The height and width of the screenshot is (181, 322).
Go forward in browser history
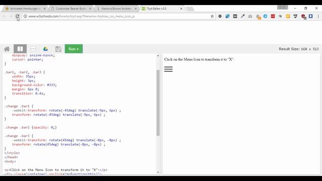coord(11,16)
